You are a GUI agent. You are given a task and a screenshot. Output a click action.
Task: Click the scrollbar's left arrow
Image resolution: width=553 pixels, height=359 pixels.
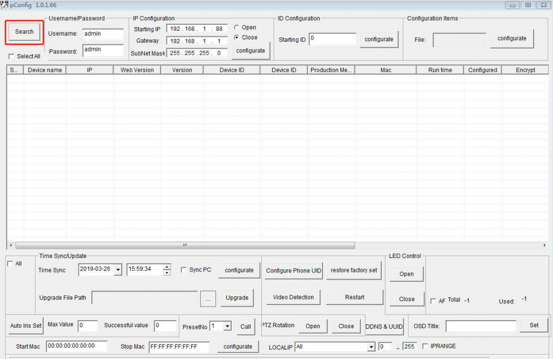pos(11,245)
